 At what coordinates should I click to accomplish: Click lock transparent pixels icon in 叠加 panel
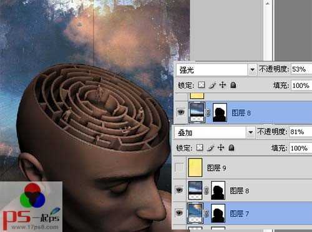pos(200,148)
